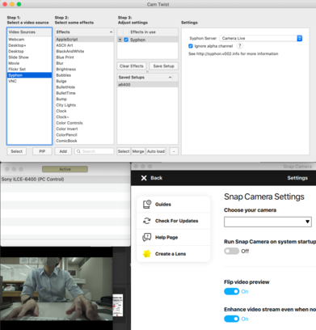Select Bubbles effect
Screen dimensions: 316x330
click(84, 75)
